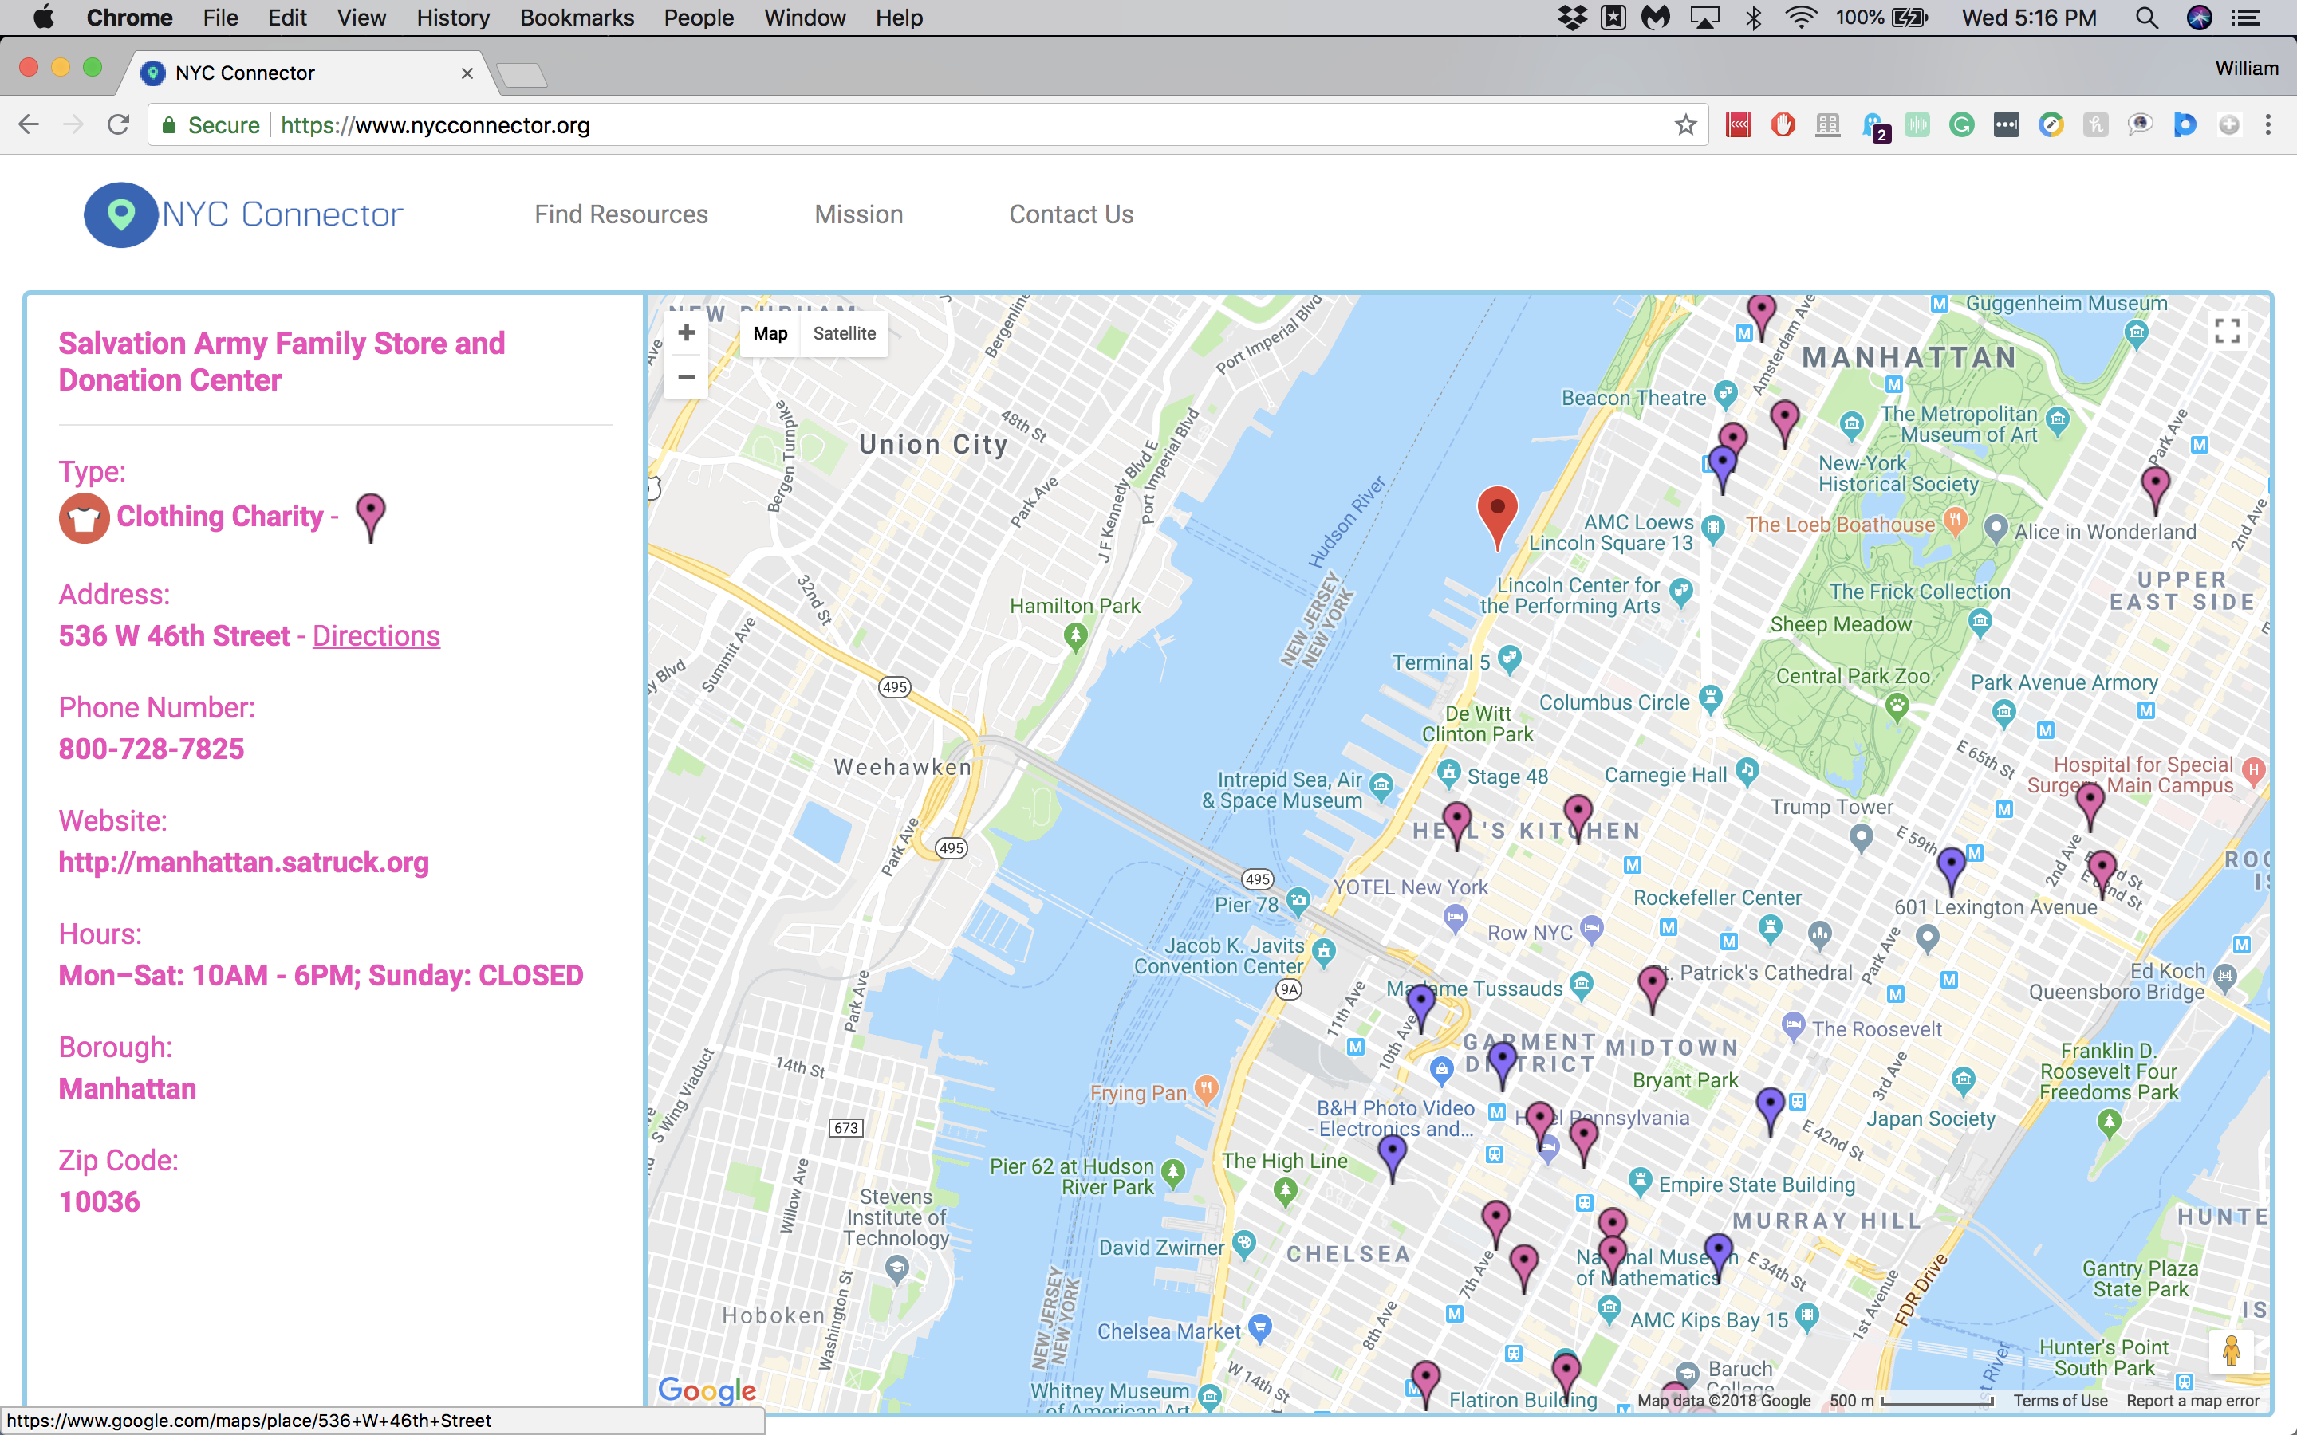
Task: Toggle fullscreen map view
Action: tap(2227, 331)
